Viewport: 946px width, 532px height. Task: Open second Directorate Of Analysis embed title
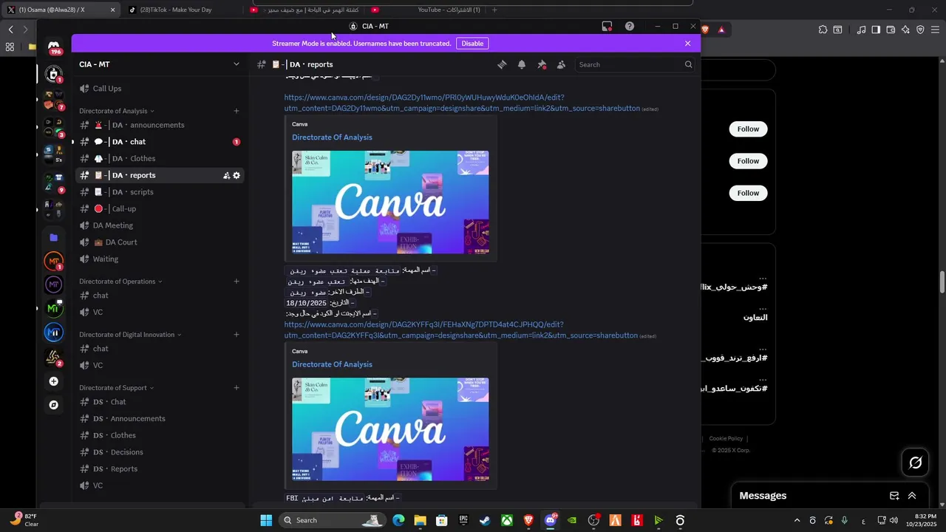pyautogui.click(x=332, y=364)
